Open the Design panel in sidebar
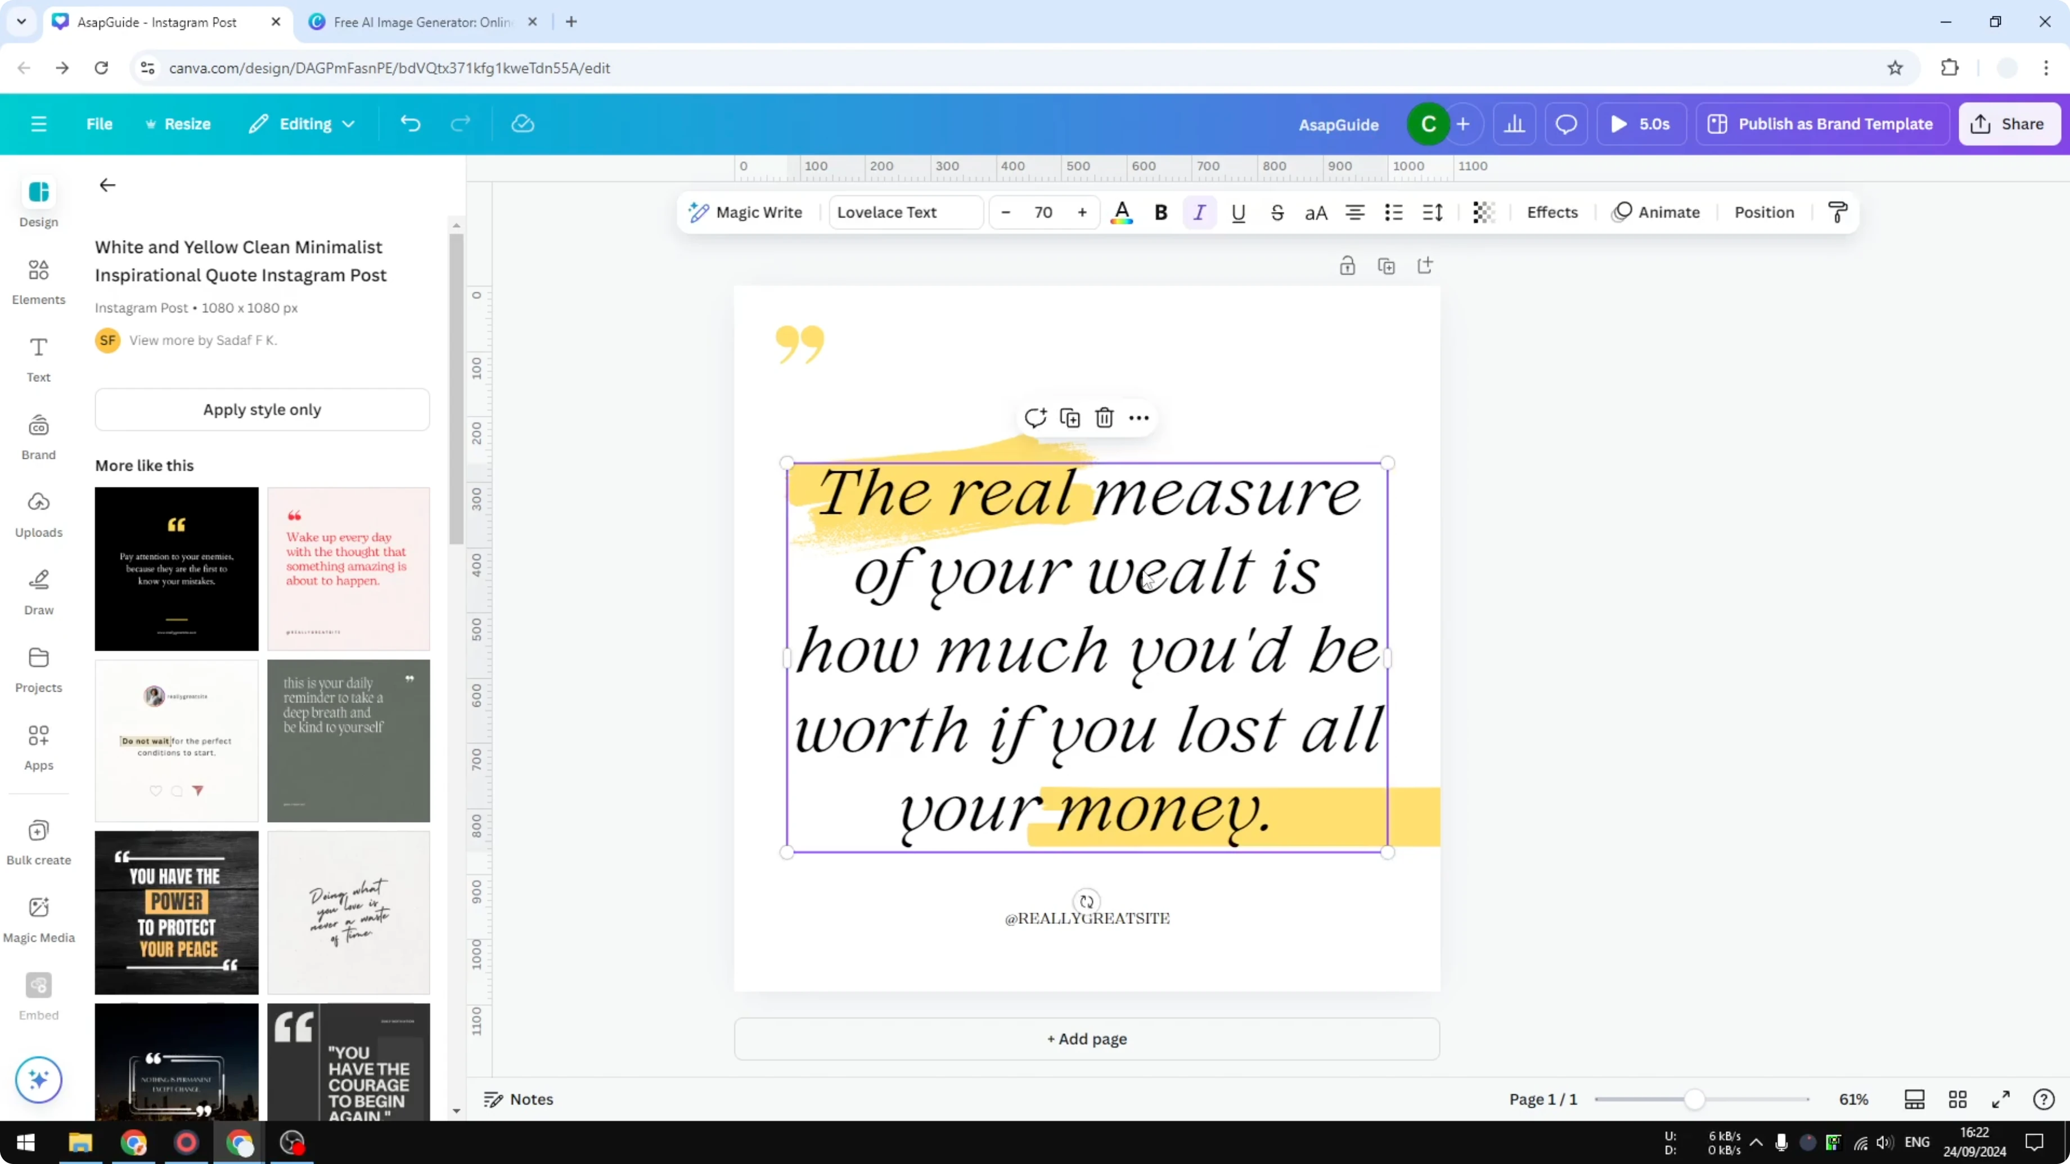 39,204
